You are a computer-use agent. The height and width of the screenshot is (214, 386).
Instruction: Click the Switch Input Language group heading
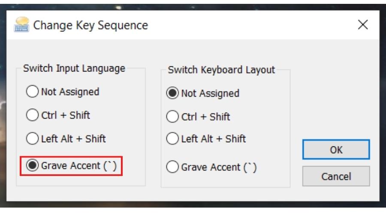[x=74, y=68]
